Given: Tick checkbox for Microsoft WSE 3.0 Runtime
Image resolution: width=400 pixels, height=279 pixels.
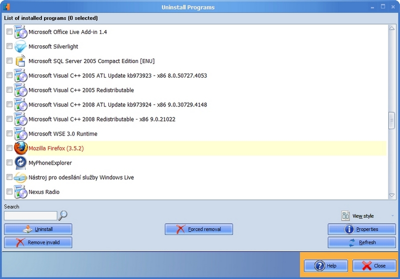Looking at the screenshot, I should tap(9, 133).
